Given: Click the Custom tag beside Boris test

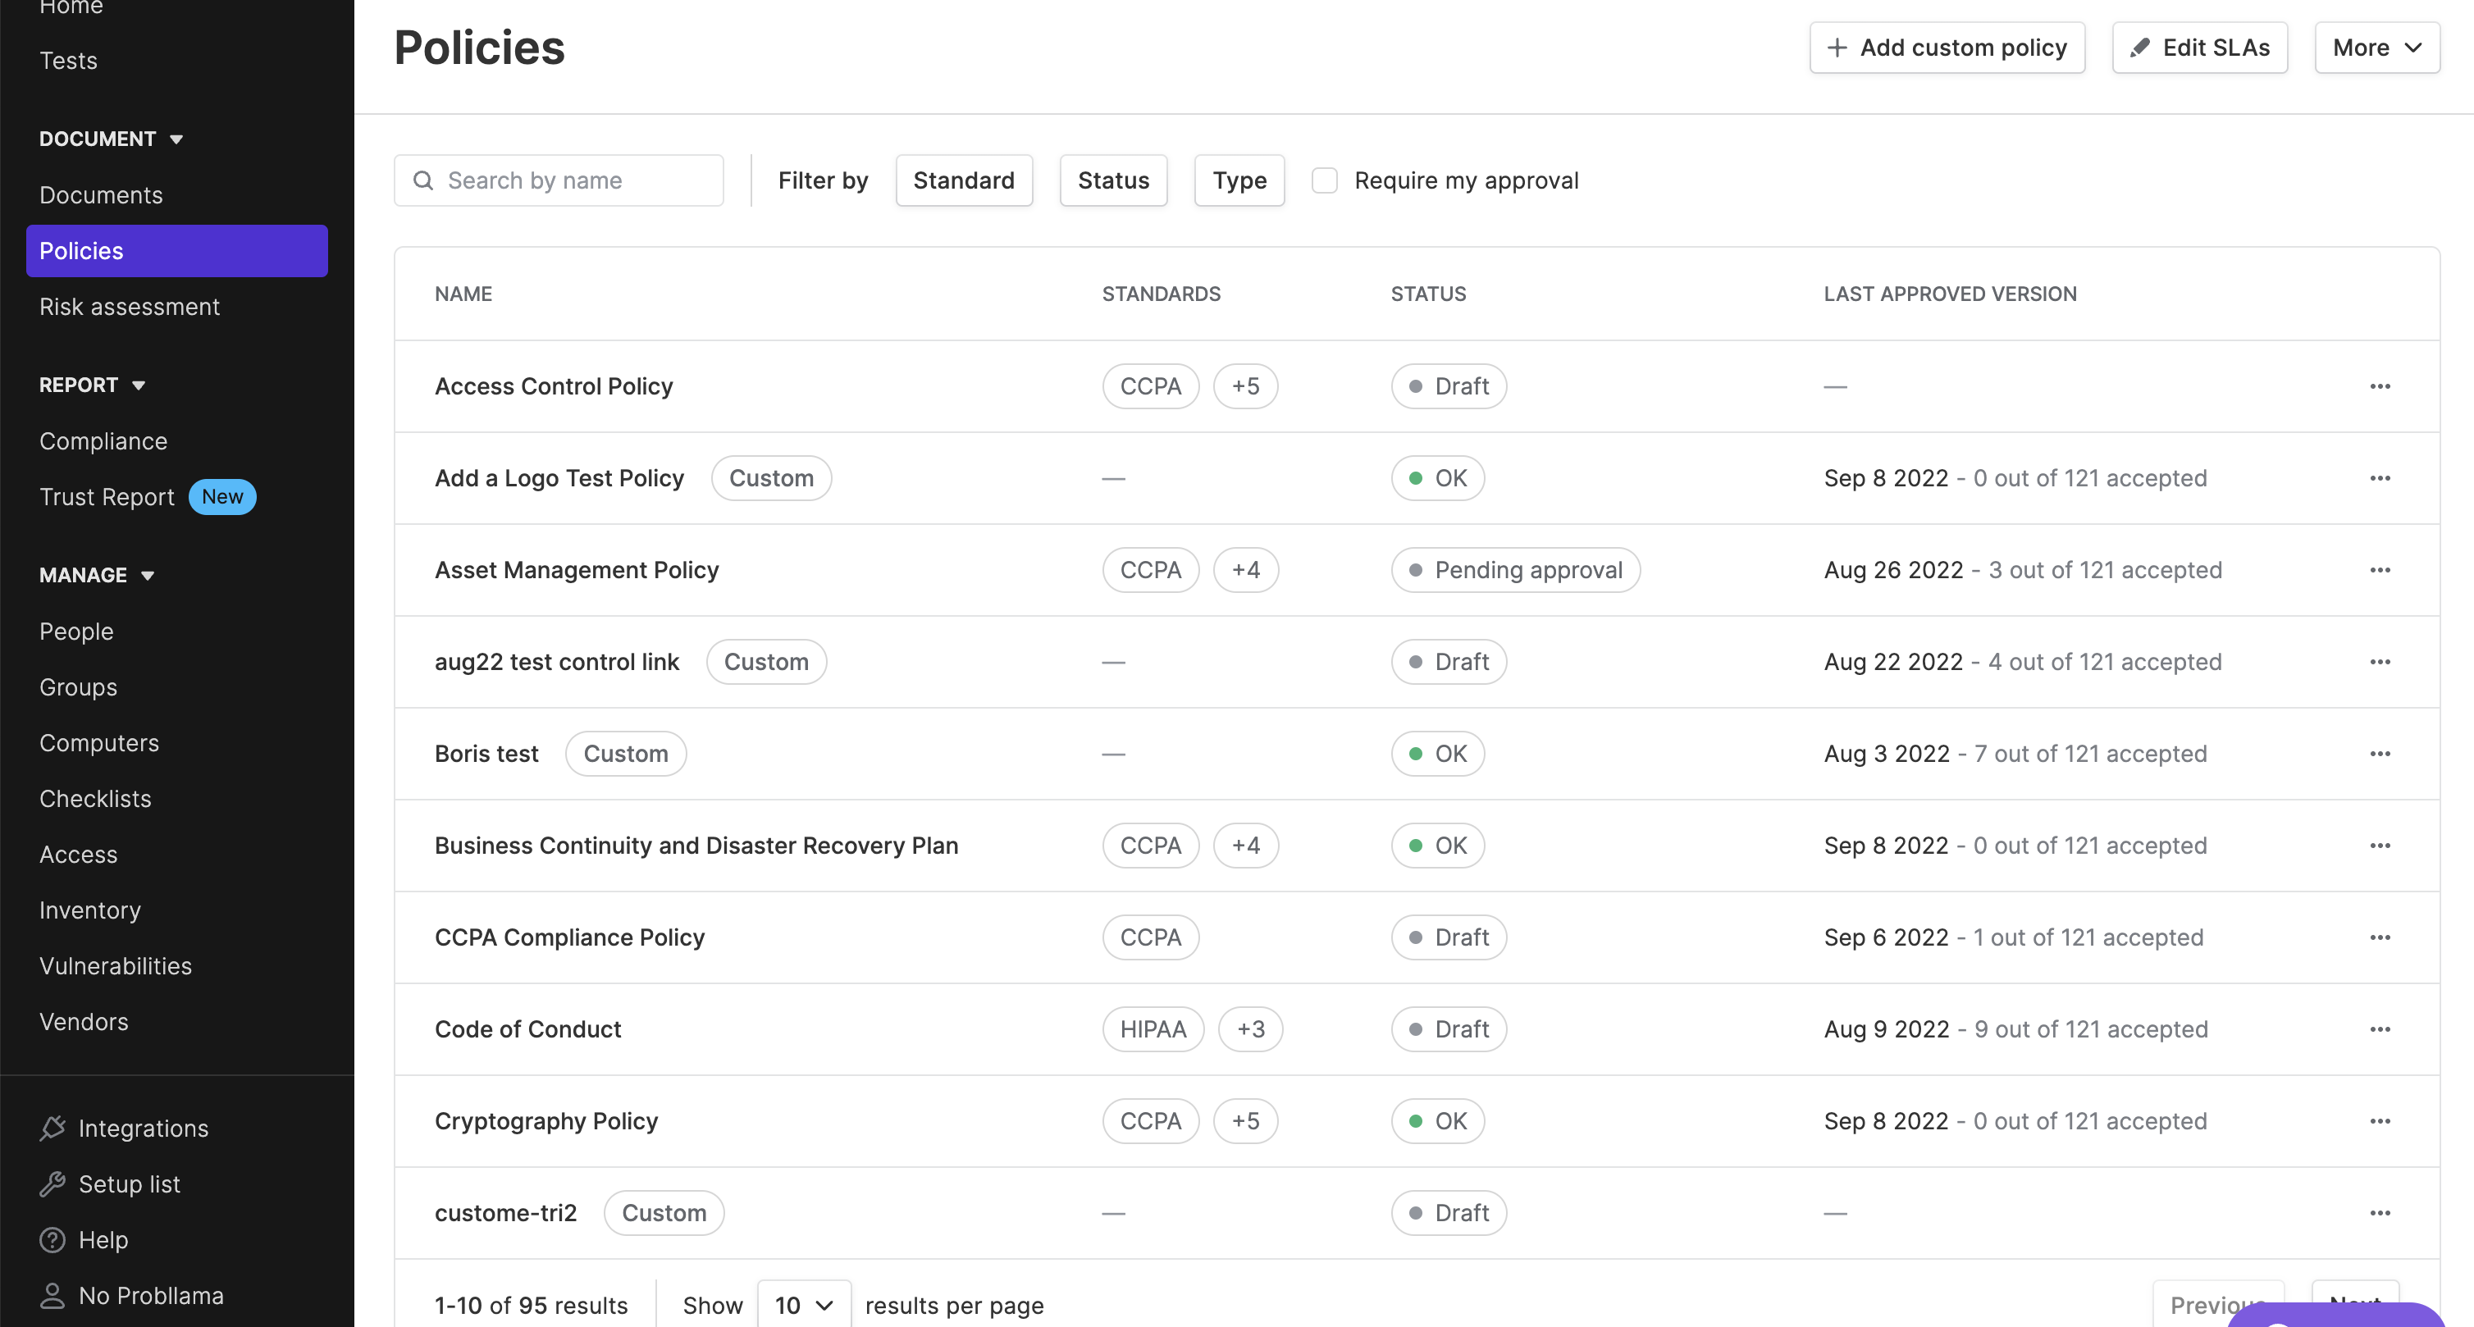Looking at the screenshot, I should point(625,754).
